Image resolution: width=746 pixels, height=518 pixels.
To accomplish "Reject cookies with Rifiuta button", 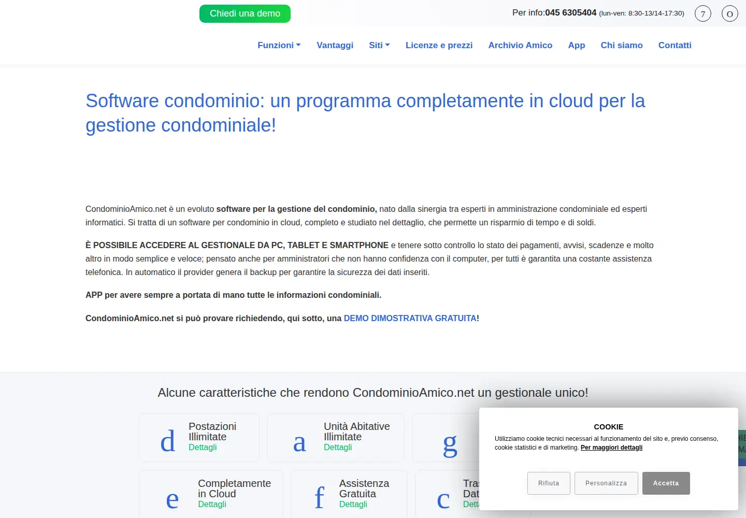I will (x=549, y=483).
